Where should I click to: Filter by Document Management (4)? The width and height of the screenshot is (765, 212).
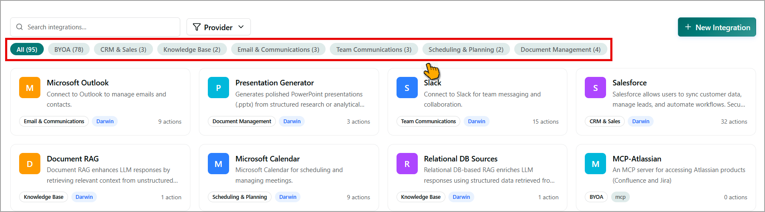click(x=561, y=49)
